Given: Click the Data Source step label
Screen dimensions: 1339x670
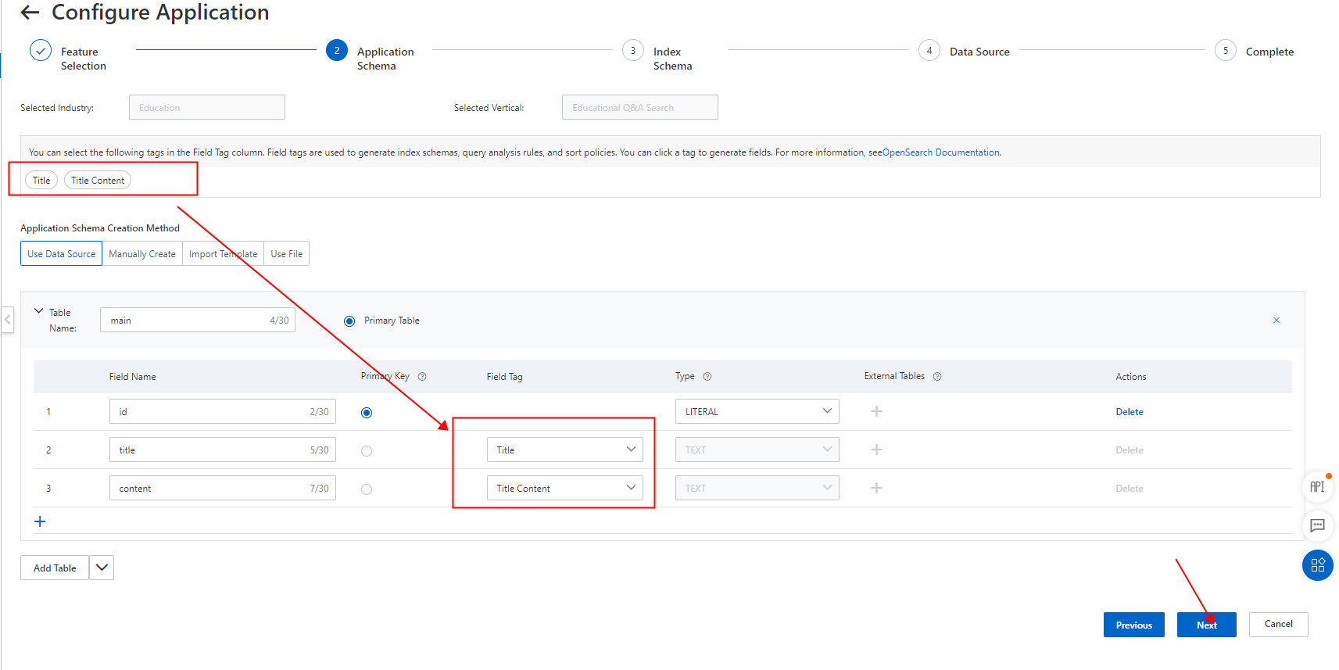Looking at the screenshot, I should coord(979,52).
